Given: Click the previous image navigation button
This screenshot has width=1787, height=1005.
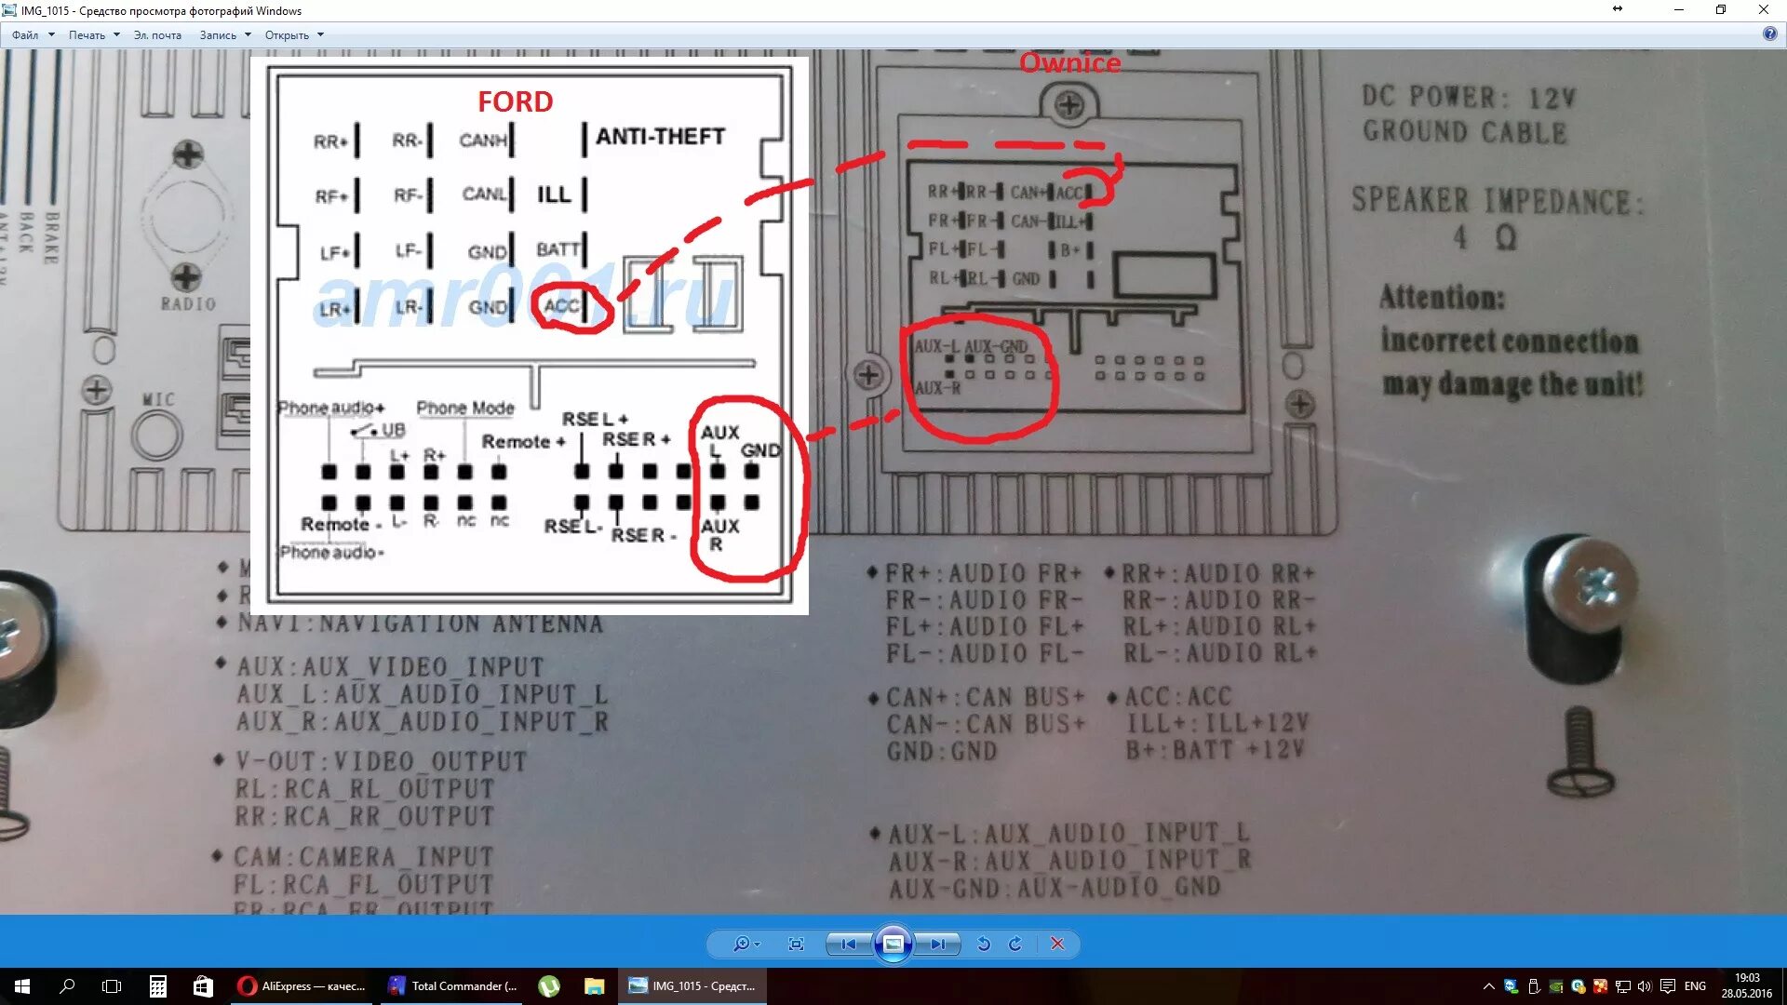Looking at the screenshot, I should [x=850, y=943].
